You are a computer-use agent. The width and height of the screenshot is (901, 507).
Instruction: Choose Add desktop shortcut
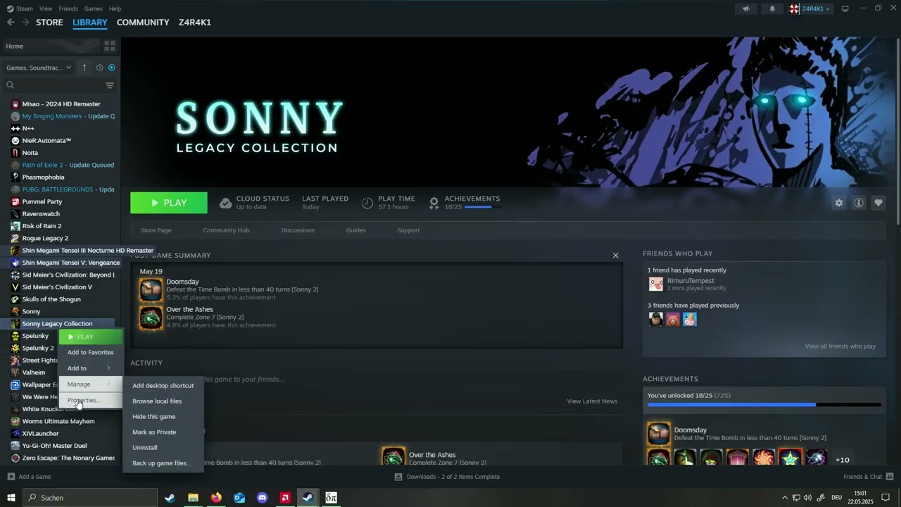(163, 386)
